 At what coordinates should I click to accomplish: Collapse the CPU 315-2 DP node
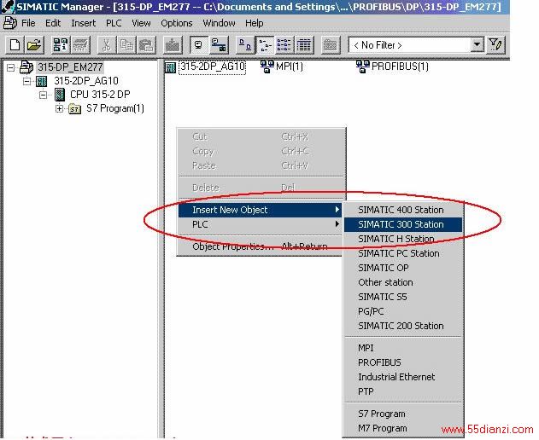coord(43,95)
